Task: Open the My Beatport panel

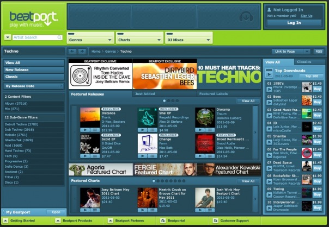Action: (56, 212)
